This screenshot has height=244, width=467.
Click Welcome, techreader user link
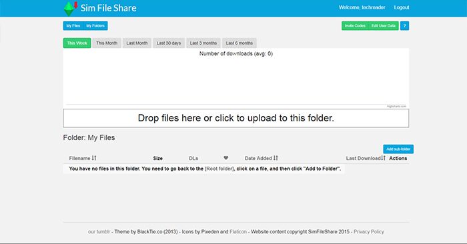(x=362, y=7)
